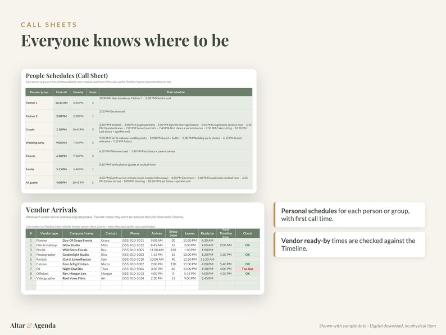Click the Couple row's "10:45 PM" done-by cell
The image size is (446, 335).
tap(78, 129)
